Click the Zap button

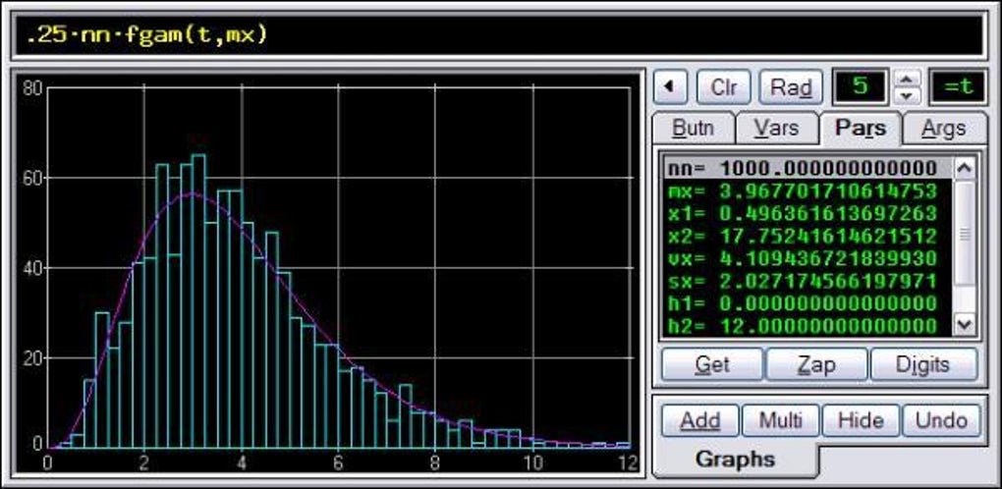(816, 364)
